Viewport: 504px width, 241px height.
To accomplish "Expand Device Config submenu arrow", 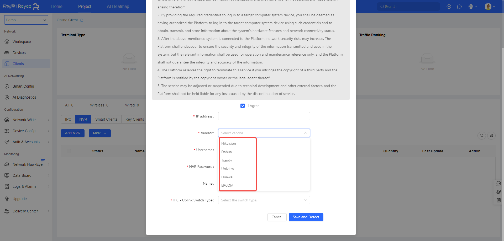I will 49,131.
